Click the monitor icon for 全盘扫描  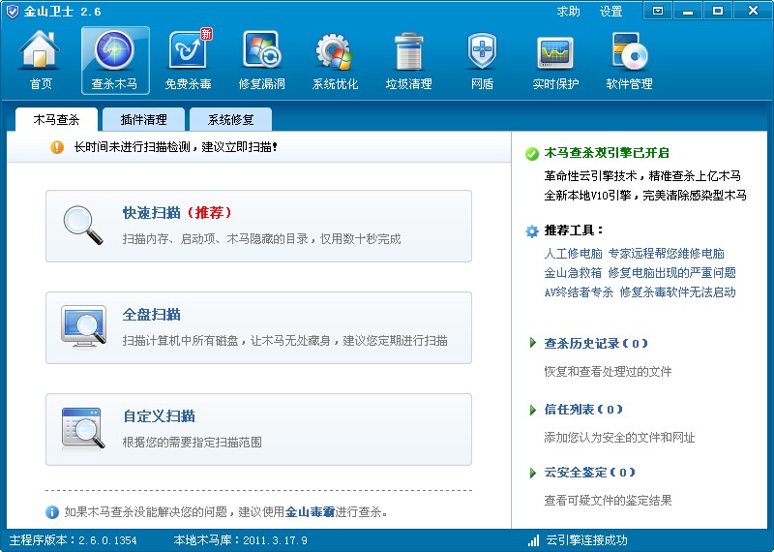coord(83,326)
